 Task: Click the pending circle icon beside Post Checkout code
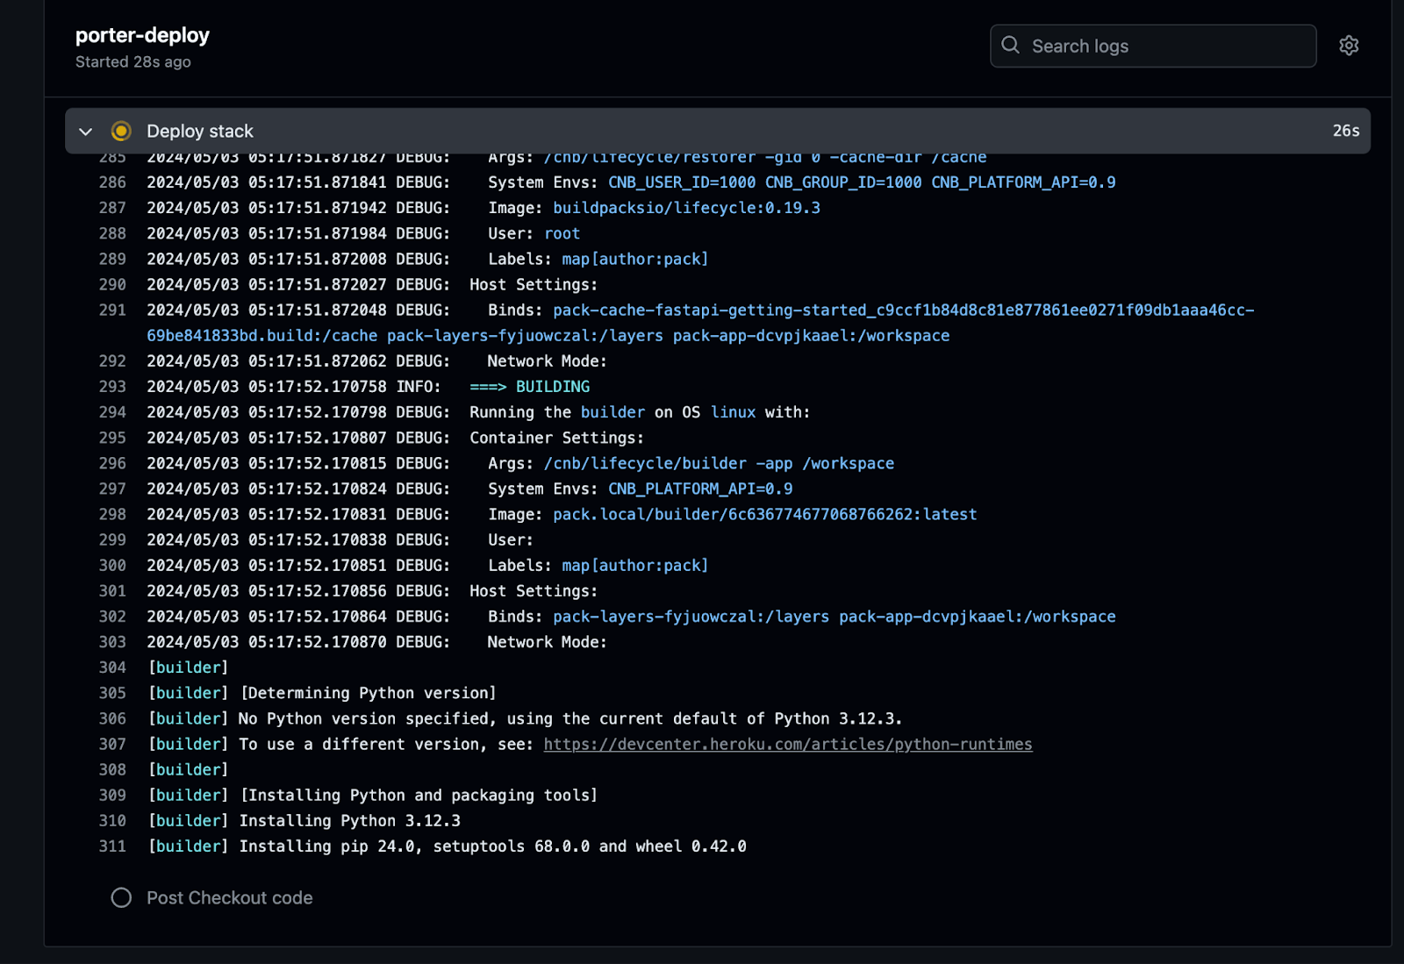click(x=121, y=897)
